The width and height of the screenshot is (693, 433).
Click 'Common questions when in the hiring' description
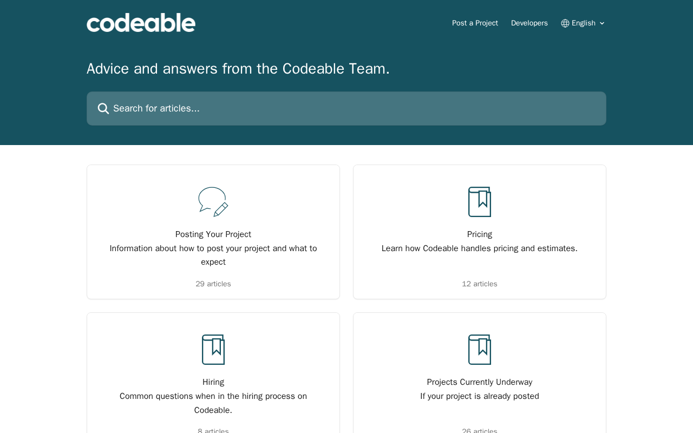tap(213, 403)
